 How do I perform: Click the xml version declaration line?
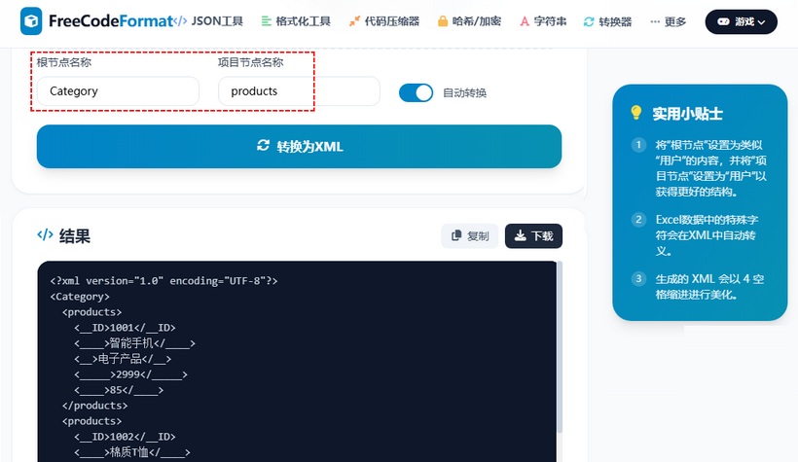tap(163, 281)
